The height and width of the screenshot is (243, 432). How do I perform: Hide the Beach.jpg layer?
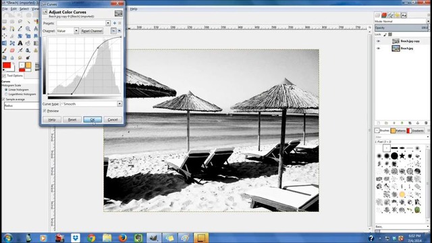pyautogui.click(x=378, y=48)
